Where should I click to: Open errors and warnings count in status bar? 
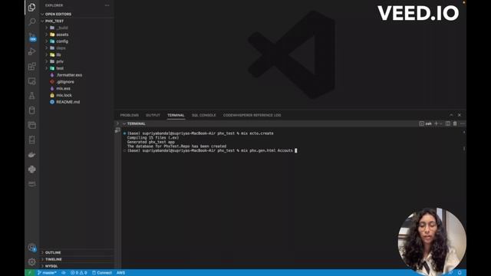(x=78, y=273)
